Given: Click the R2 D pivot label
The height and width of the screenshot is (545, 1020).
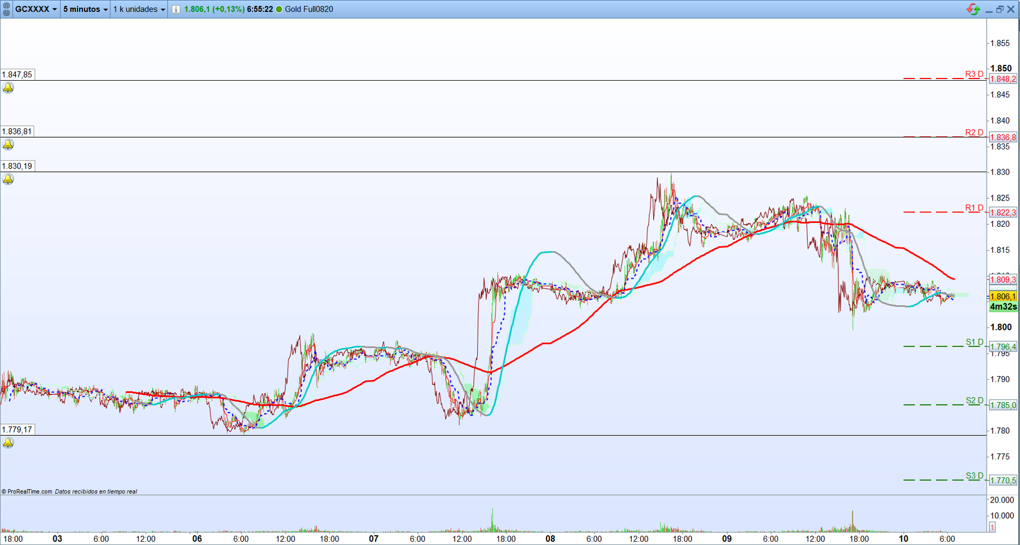Looking at the screenshot, I should (974, 132).
